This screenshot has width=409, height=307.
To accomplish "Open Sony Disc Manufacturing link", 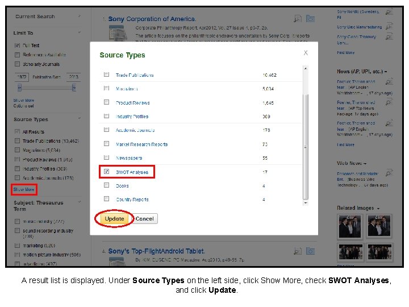I will point(359,27).
